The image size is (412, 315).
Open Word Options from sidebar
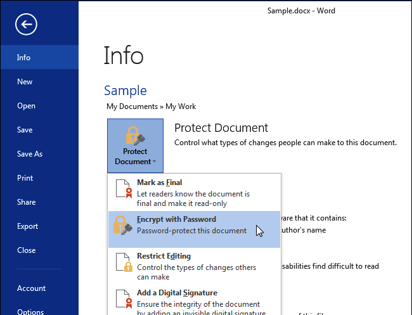39,310
